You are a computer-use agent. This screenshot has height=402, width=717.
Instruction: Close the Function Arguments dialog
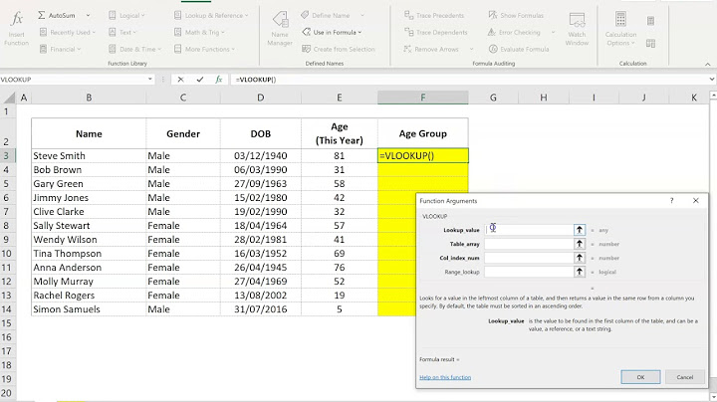(x=695, y=201)
